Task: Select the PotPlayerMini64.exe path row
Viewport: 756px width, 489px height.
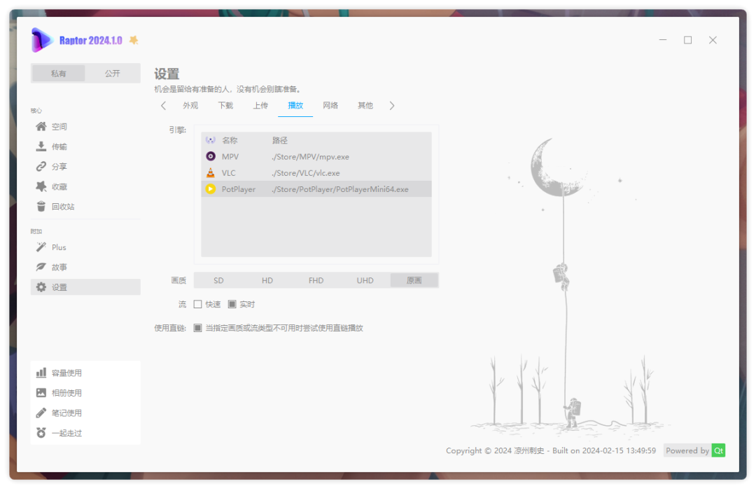Action: tap(340, 189)
